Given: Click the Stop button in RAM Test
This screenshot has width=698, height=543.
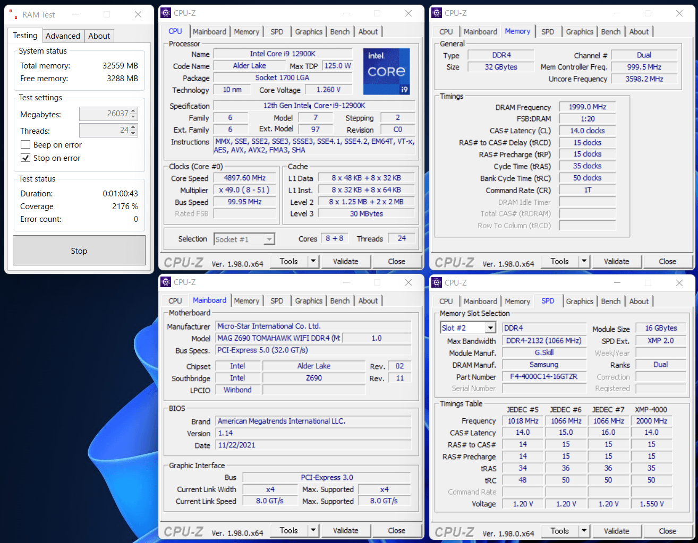Looking at the screenshot, I should pyautogui.click(x=79, y=251).
